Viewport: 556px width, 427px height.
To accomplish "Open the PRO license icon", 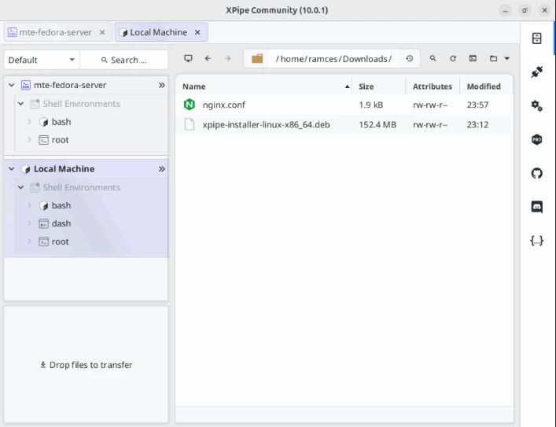I will pos(537,139).
